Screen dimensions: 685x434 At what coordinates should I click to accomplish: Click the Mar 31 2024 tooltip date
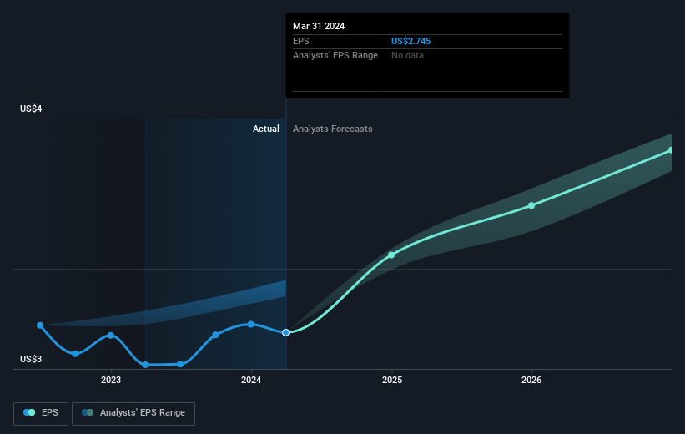[319, 26]
